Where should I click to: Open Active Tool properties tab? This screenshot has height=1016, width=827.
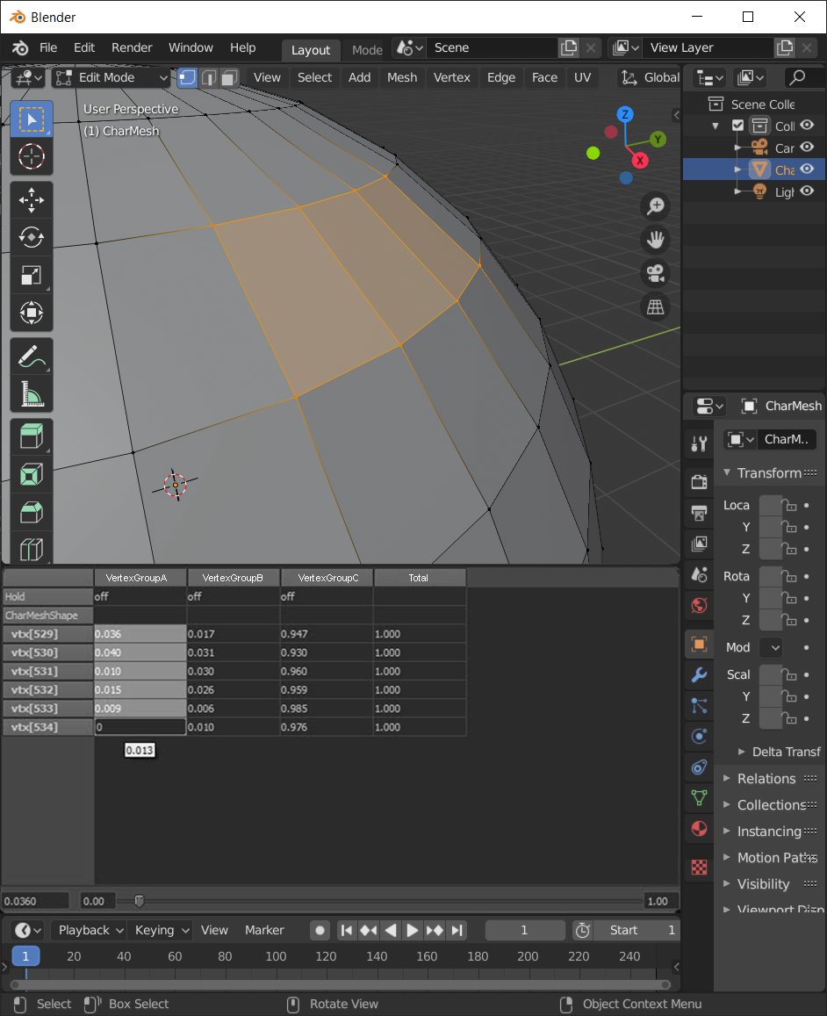click(699, 443)
